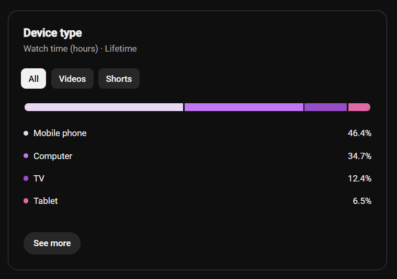This screenshot has width=397, height=279.
Task: Switch to the Videos filter chip
Action: click(x=72, y=79)
